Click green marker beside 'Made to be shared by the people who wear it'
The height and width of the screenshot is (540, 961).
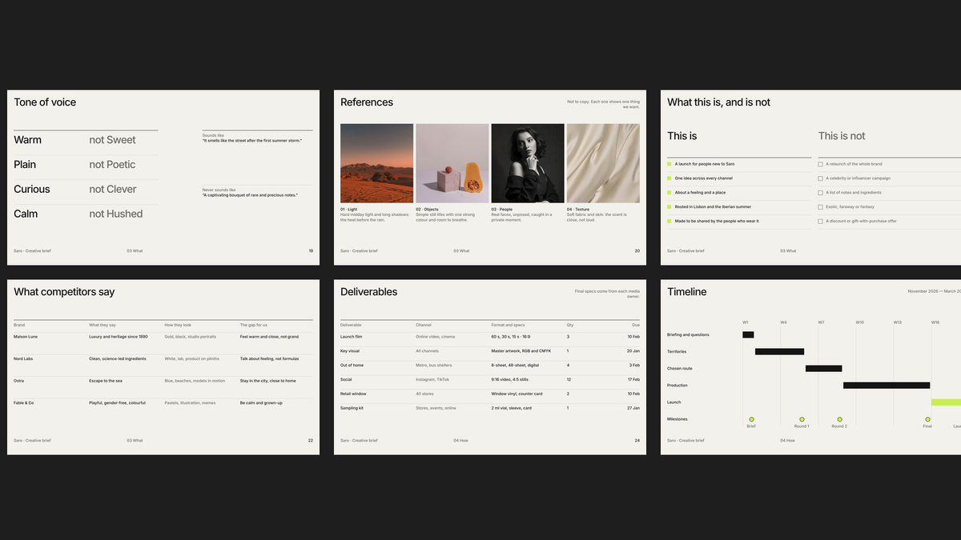point(669,221)
